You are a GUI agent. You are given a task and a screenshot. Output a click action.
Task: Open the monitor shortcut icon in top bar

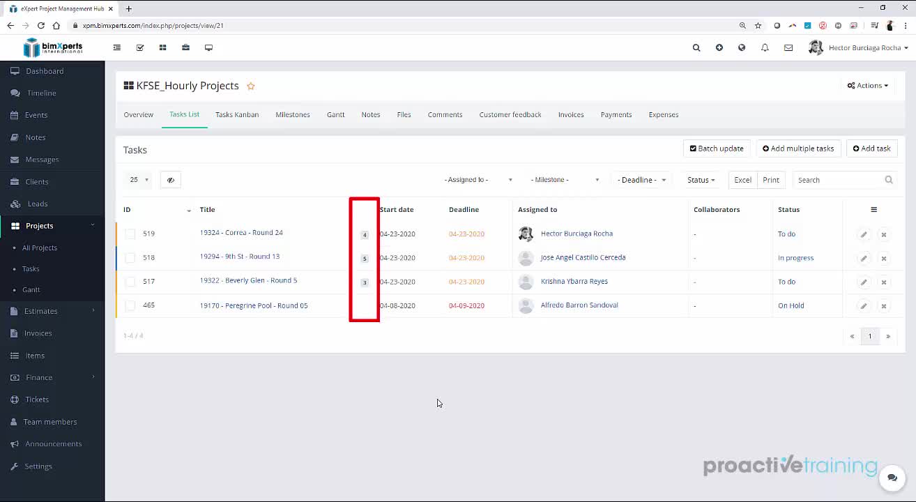[208, 47]
